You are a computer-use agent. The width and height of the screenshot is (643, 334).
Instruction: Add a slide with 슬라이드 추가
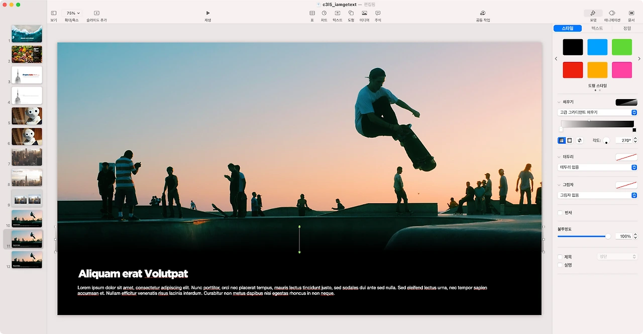tap(96, 16)
